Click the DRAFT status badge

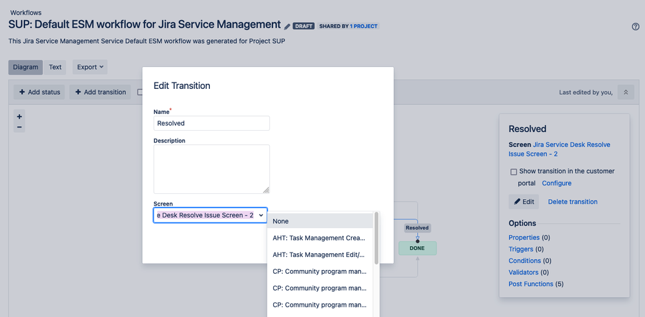(x=303, y=26)
